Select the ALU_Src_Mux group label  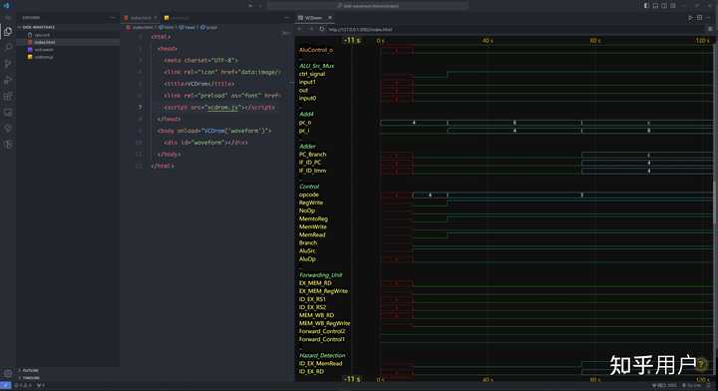point(316,66)
